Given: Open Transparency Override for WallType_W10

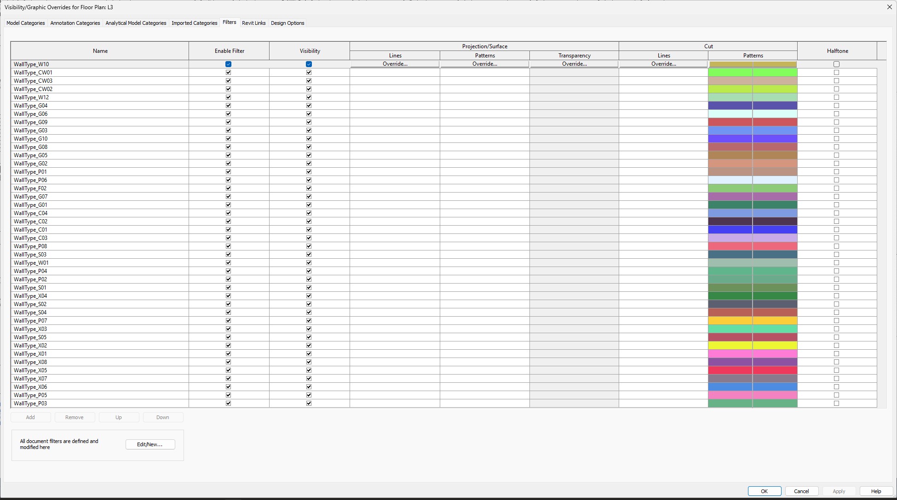Looking at the screenshot, I should pyautogui.click(x=574, y=64).
